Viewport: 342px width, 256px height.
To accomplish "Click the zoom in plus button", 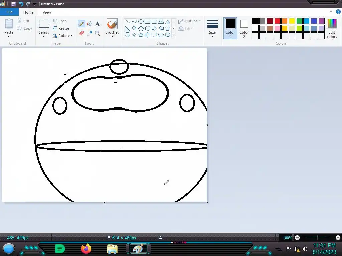I will point(338,238).
